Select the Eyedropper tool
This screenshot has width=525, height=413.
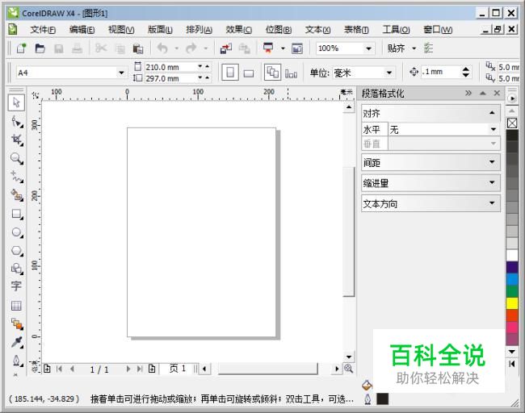coord(16,342)
